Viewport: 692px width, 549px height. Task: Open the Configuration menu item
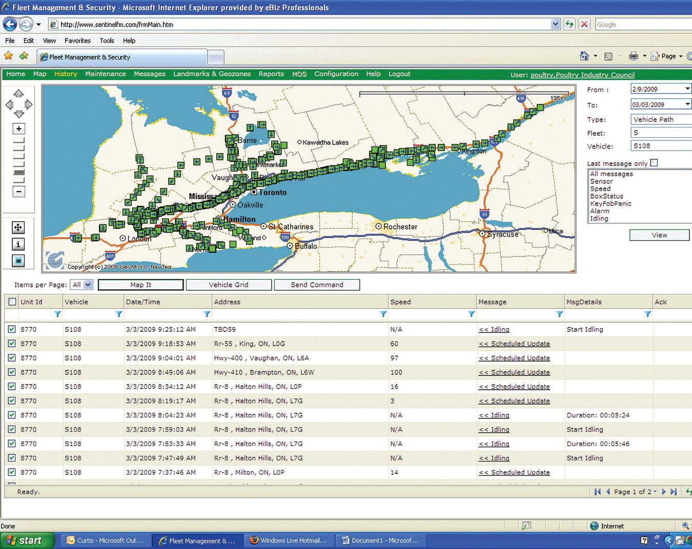coord(336,74)
